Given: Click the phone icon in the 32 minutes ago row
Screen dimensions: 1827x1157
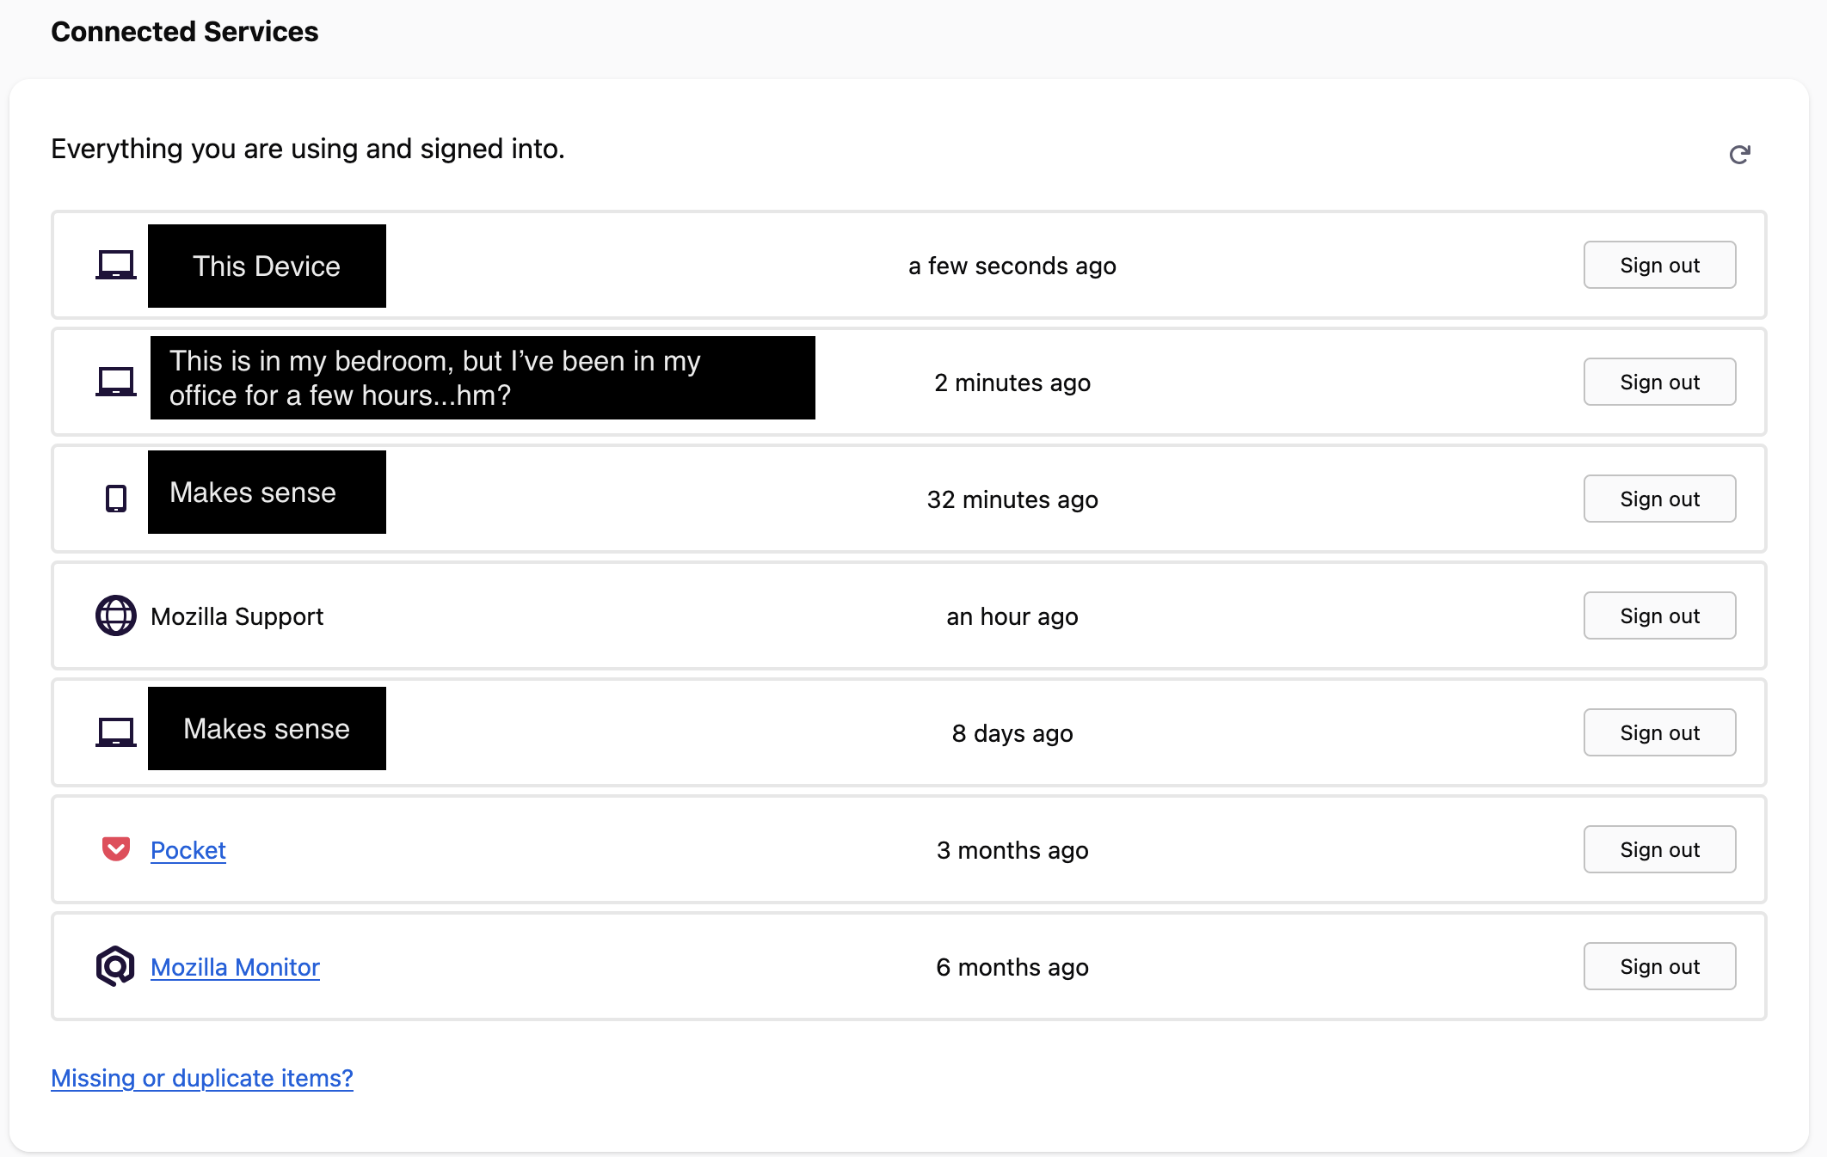Looking at the screenshot, I should point(115,499).
